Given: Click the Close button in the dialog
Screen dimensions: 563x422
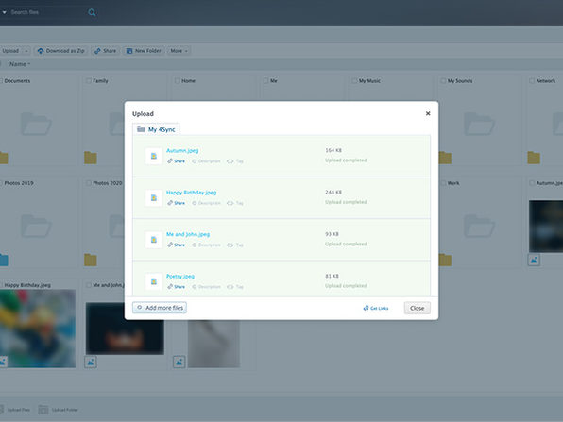Looking at the screenshot, I should click(418, 308).
